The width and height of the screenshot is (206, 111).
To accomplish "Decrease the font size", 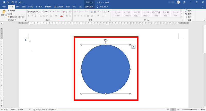I will 54,12.
